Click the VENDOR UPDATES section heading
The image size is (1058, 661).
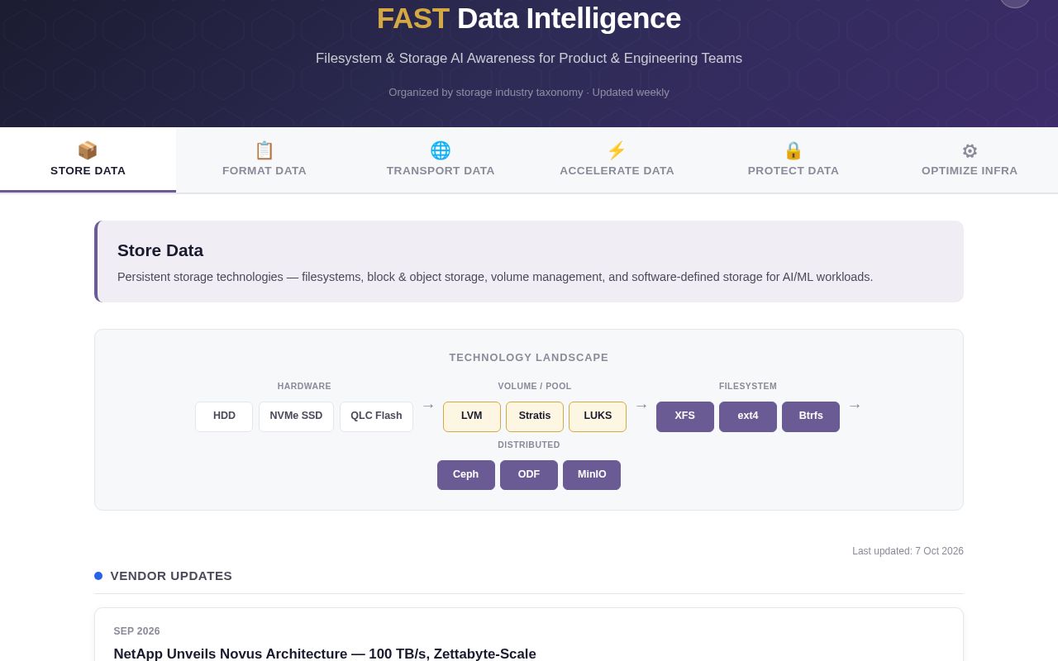[x=171, y=576]
